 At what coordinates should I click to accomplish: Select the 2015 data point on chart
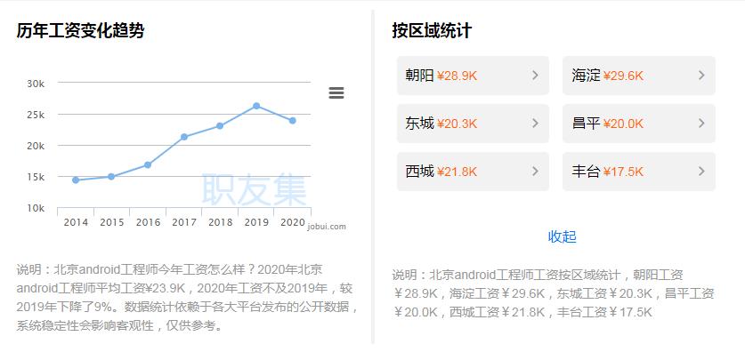111,177
